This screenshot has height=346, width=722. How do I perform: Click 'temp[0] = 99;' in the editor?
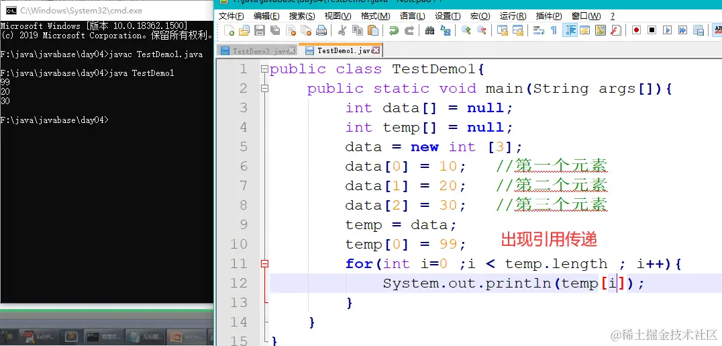(406, 245)
